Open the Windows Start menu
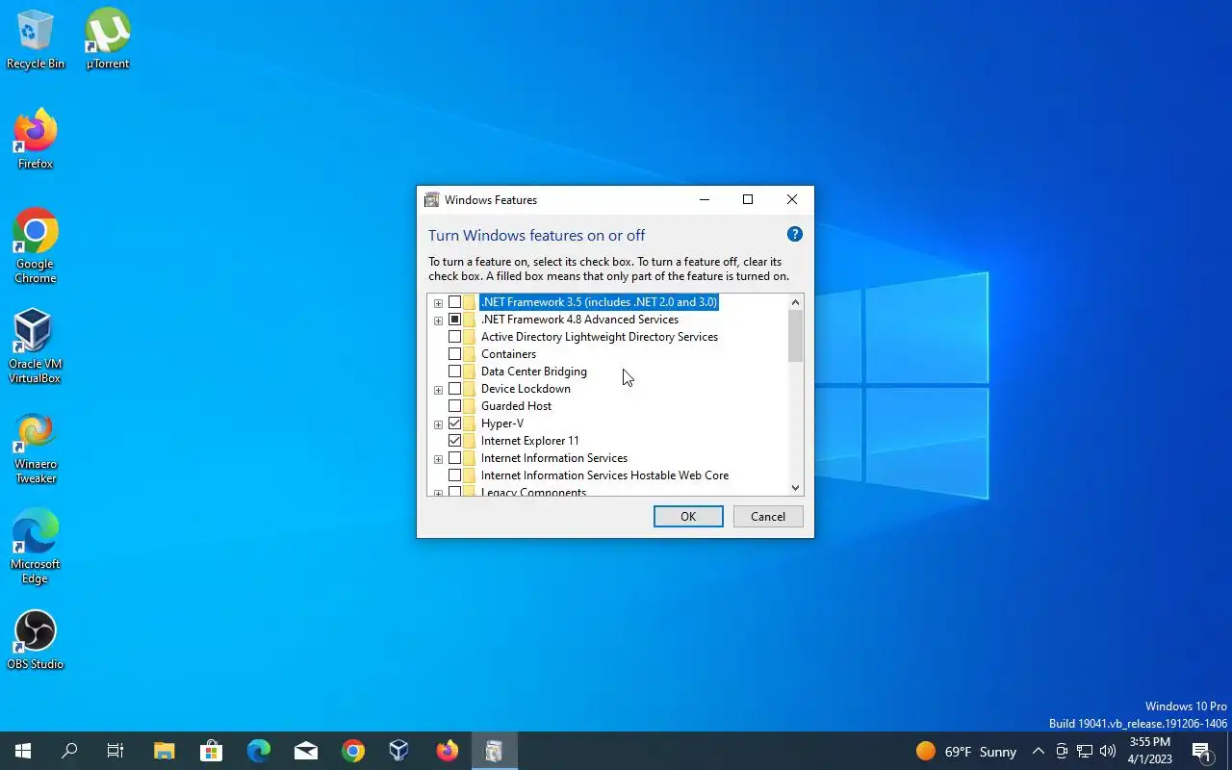 pos(23,751)
